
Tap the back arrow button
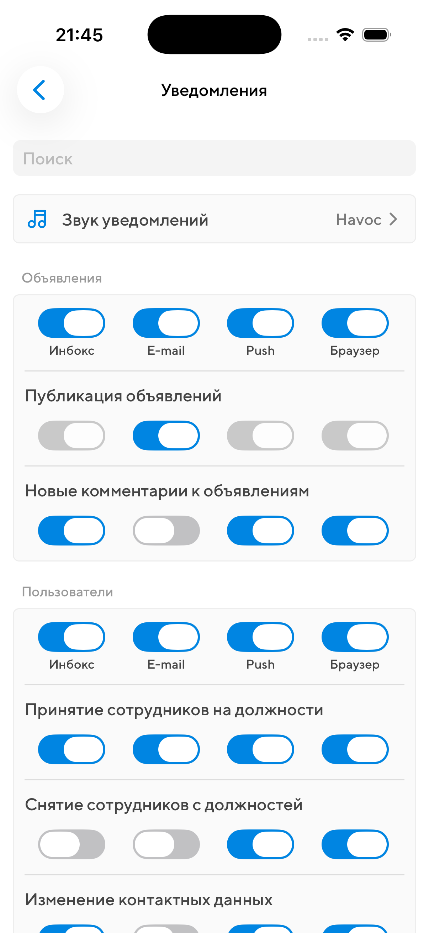(40, 89)
